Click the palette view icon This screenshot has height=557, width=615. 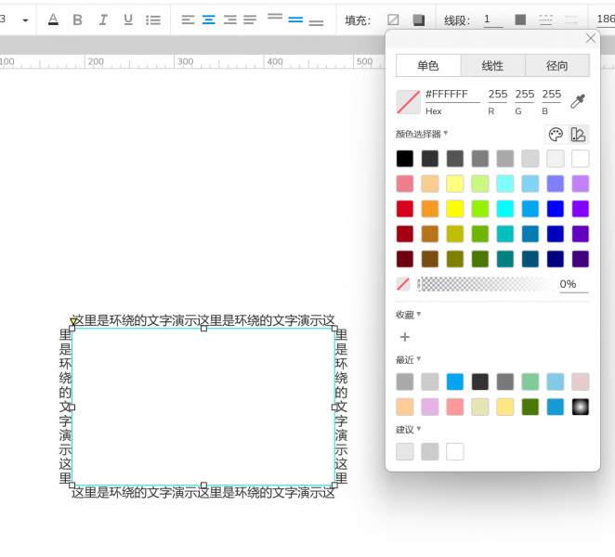coord(556,135)
